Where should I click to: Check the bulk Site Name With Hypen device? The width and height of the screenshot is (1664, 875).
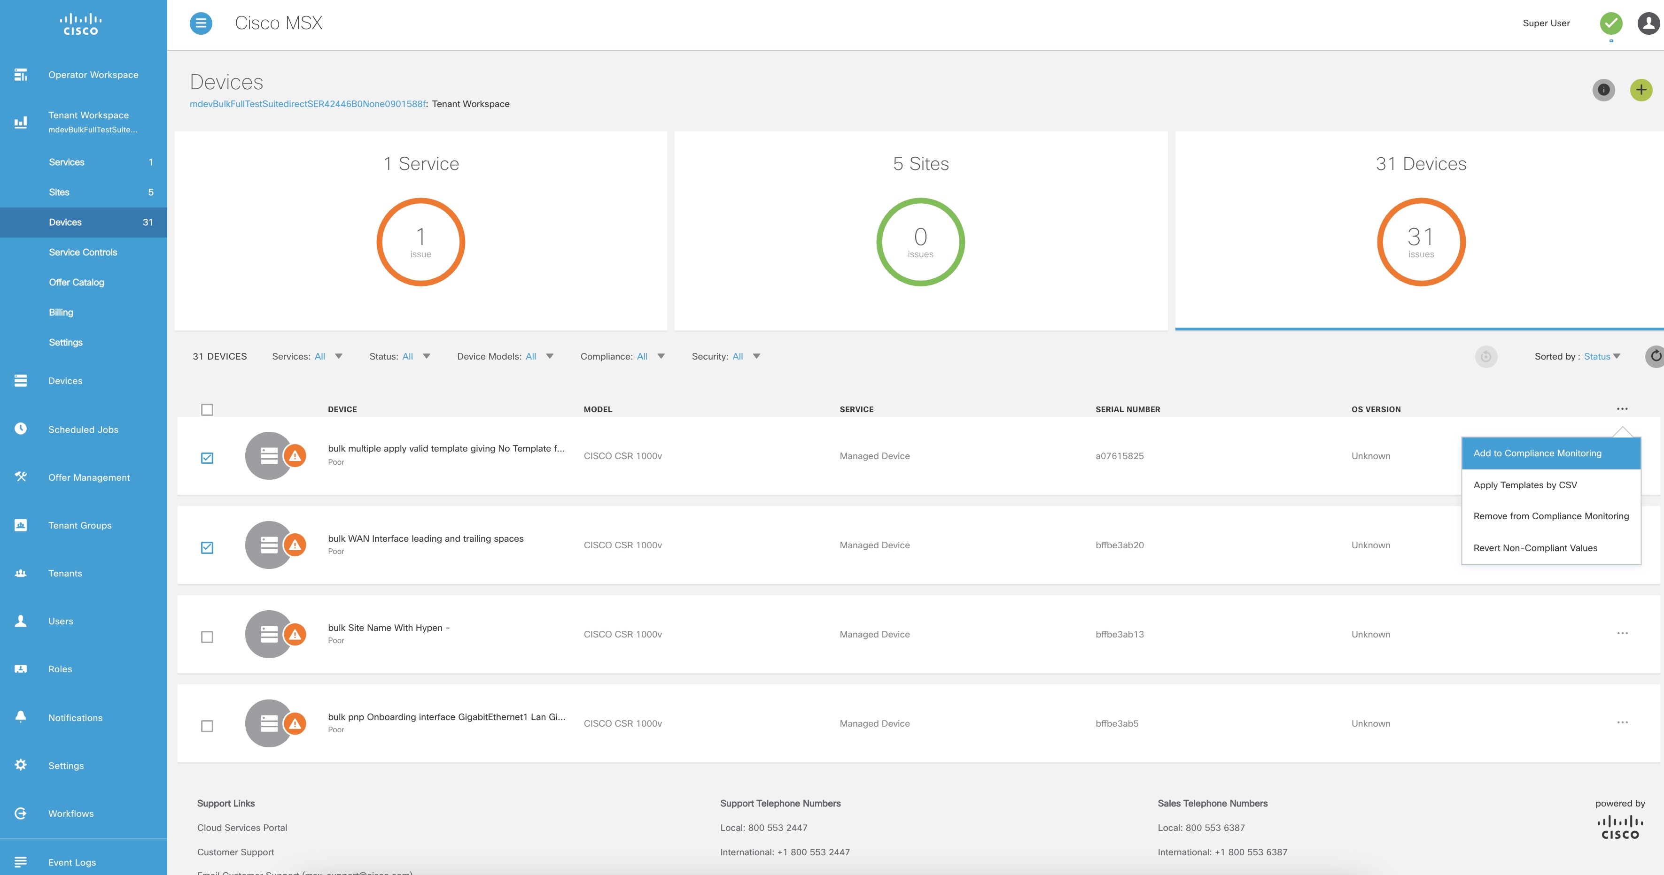[x=207, y=636]
